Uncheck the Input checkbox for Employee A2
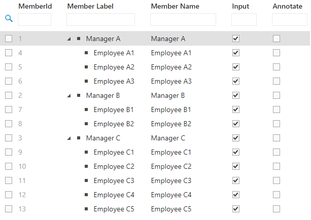 pos(236,67)
